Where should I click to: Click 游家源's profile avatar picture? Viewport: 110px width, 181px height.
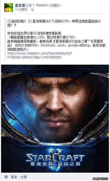pos(9,8)
